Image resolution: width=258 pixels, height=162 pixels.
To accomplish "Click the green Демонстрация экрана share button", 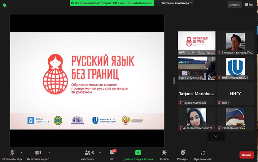I will coord(138,155).
